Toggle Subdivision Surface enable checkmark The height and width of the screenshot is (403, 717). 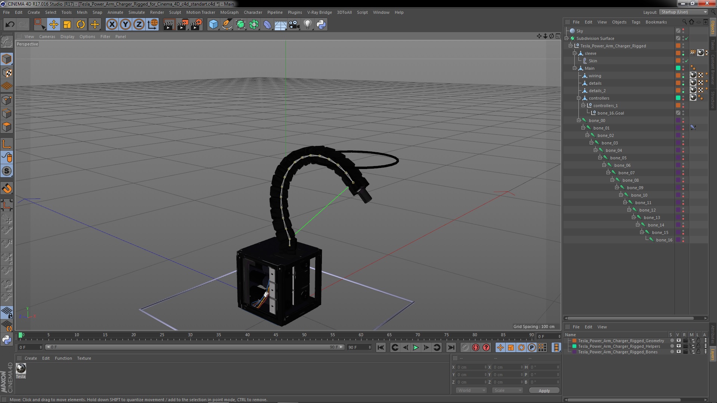[x=687, y=38]
